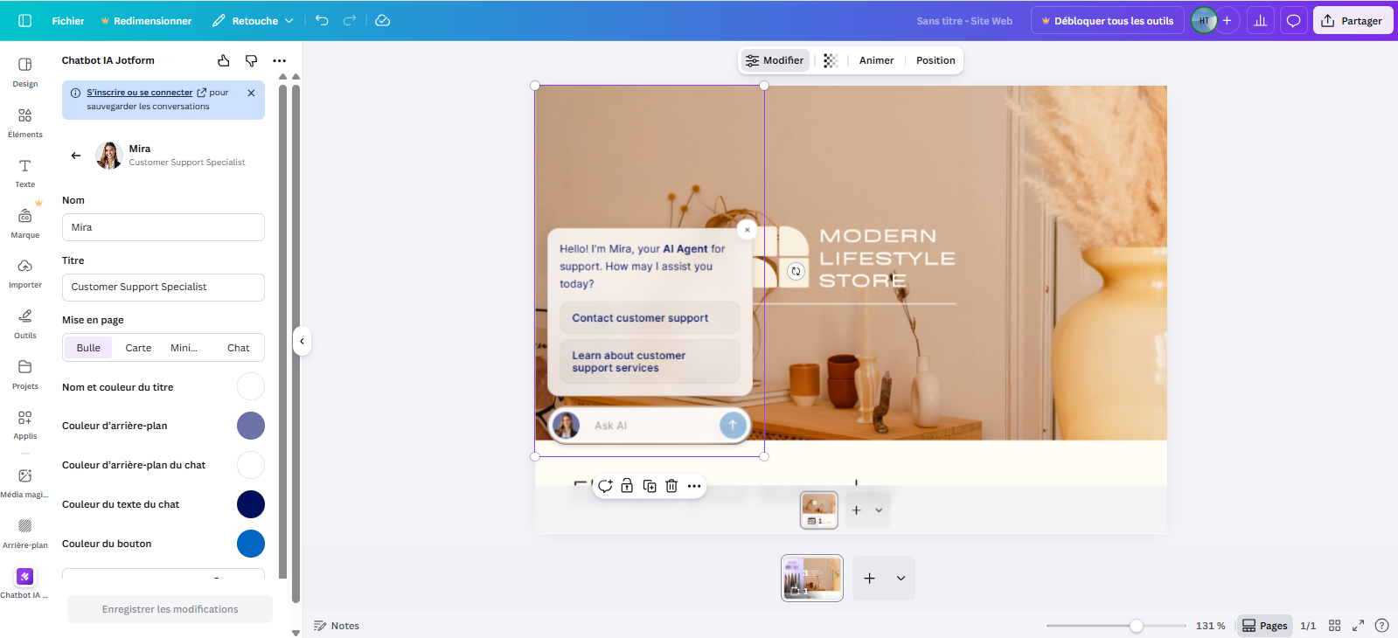Viewport: 1398px width, 638px height.
Task: Click the zoom slider handle
Action: pos(1136,626)
